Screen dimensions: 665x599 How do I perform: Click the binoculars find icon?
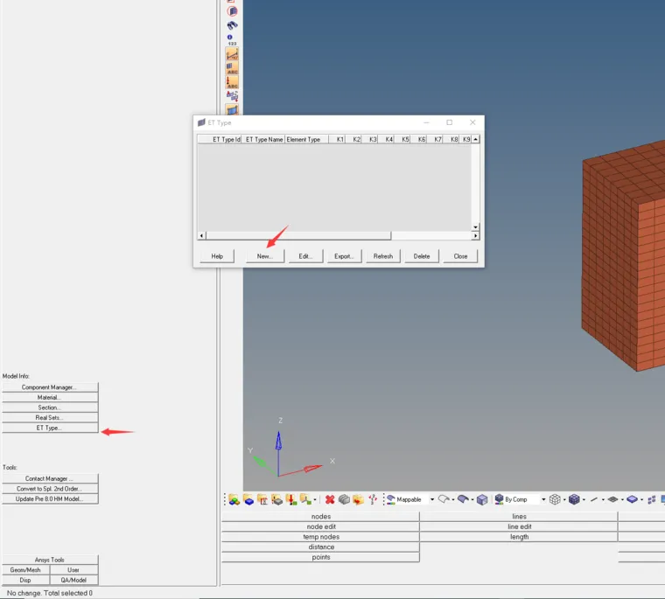[x=232, y=25]
